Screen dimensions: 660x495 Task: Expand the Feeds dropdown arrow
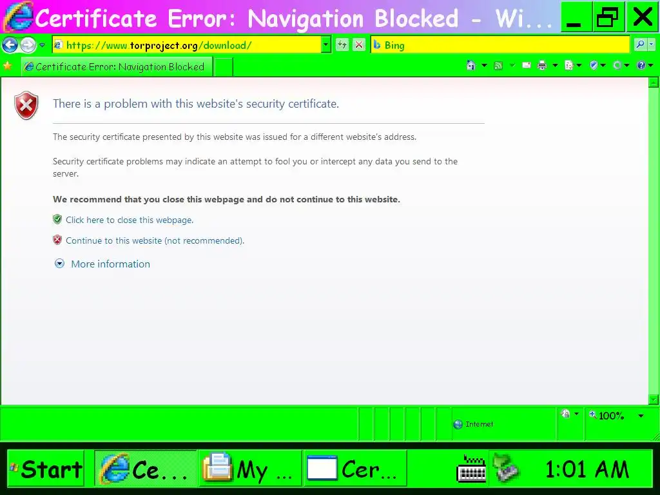tap(512, 65)
